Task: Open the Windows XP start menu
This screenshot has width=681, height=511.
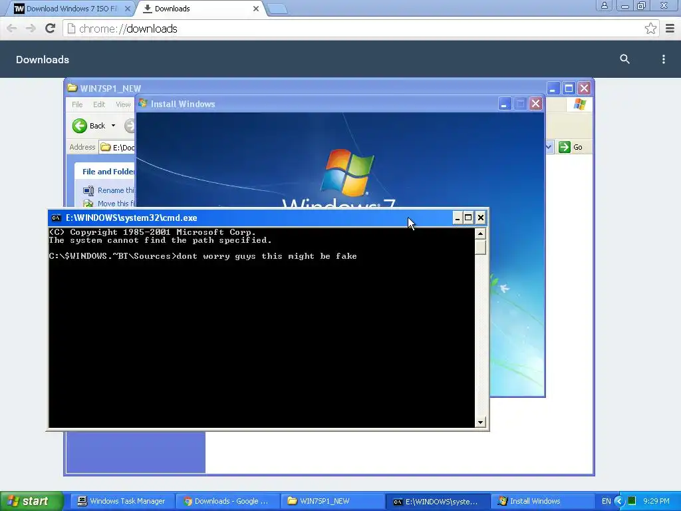Action: pyautogui.click(x=31, y=501)
